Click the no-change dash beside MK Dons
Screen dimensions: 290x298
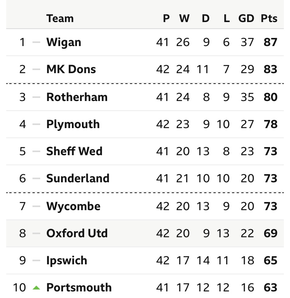pyautogui.click(x=36, y=69)
